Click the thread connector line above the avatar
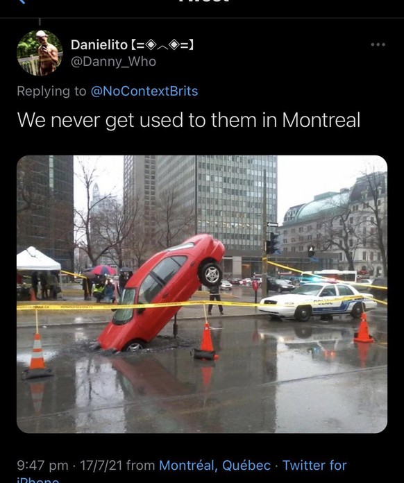This screenshot has width=404, height=483. coord(40,22)
